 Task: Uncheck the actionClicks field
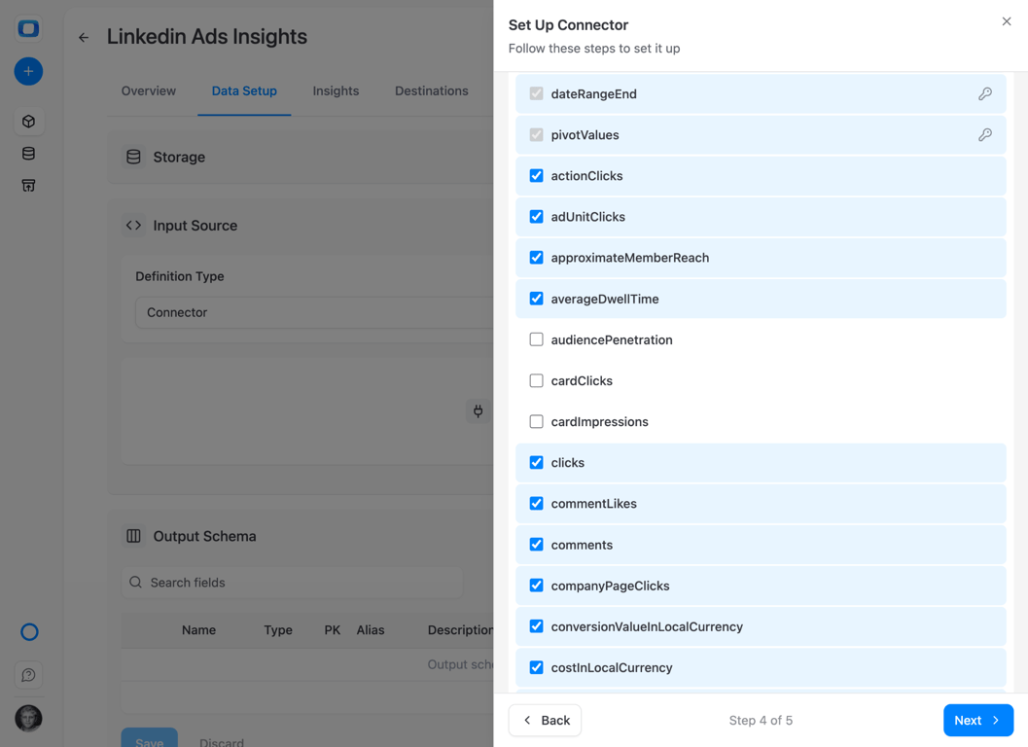[536, 176]
